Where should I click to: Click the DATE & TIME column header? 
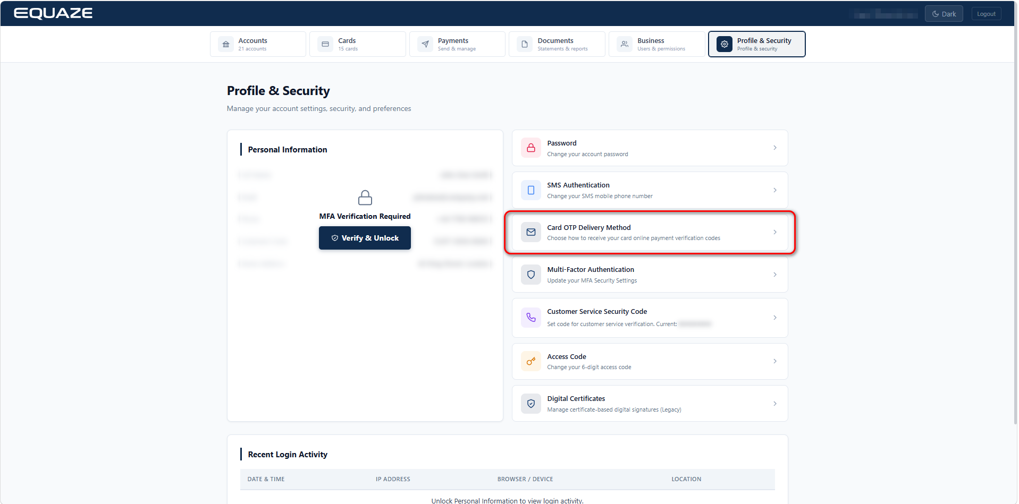click(266, 479)
